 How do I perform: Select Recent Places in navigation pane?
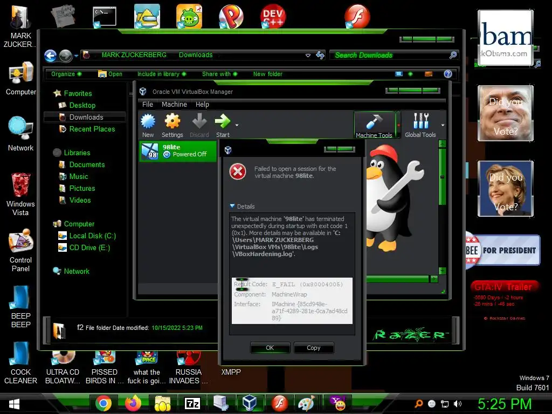[92, 129]
